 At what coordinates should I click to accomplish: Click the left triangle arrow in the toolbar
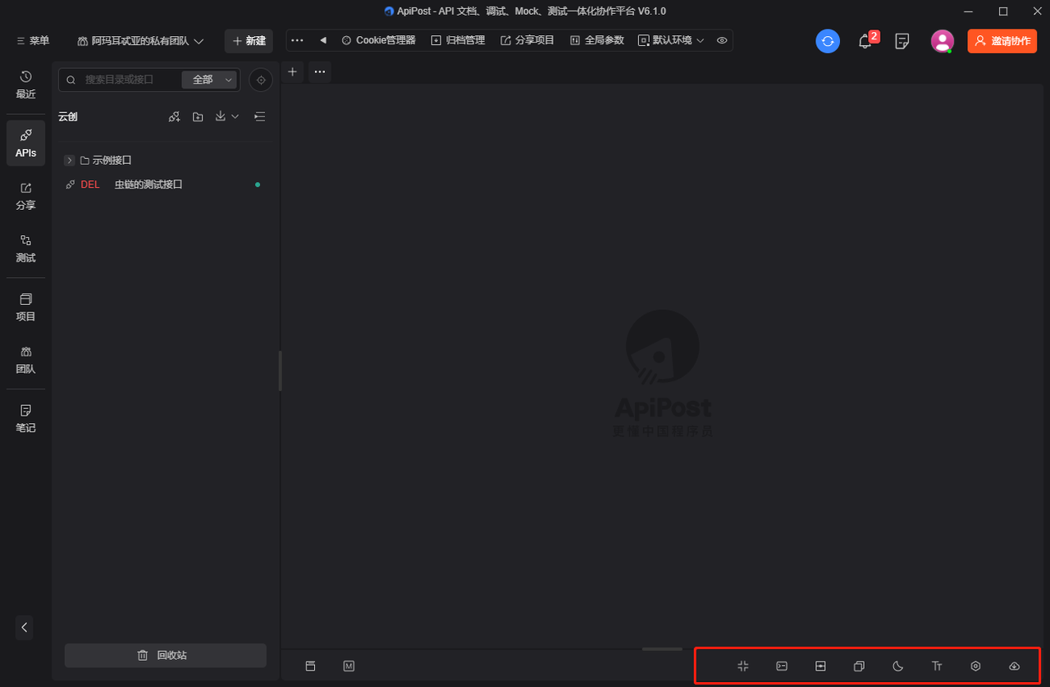(322, 40)
